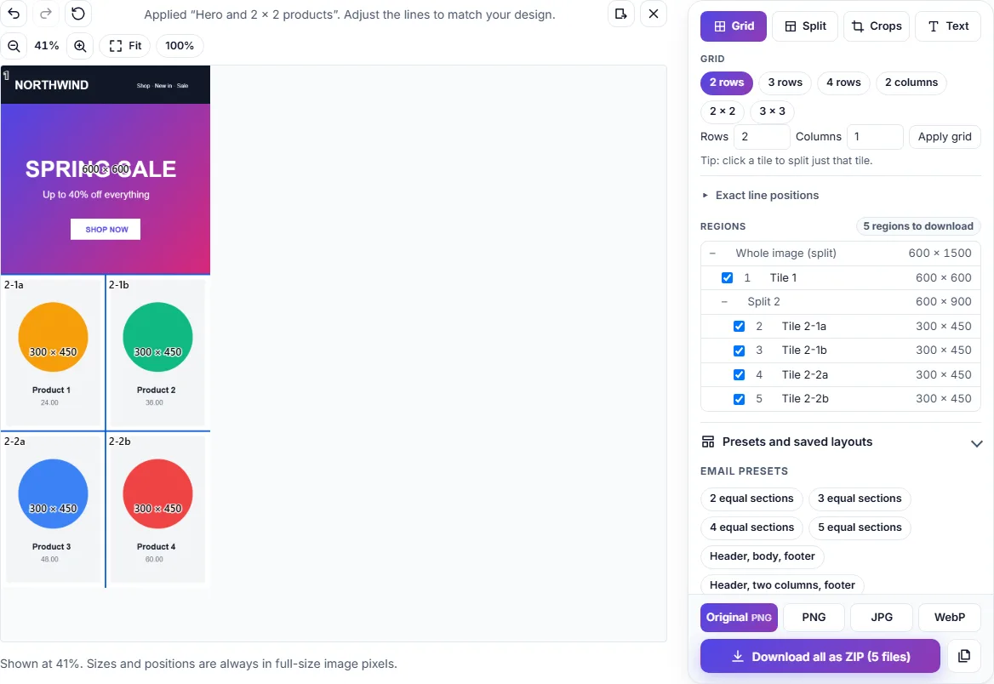Switch to the Split tab

coord(805,26)
